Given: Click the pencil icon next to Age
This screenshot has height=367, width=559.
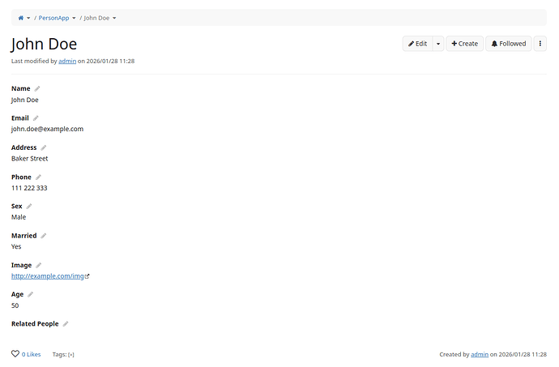Looking at the screenshot, I should click(31, 295).
